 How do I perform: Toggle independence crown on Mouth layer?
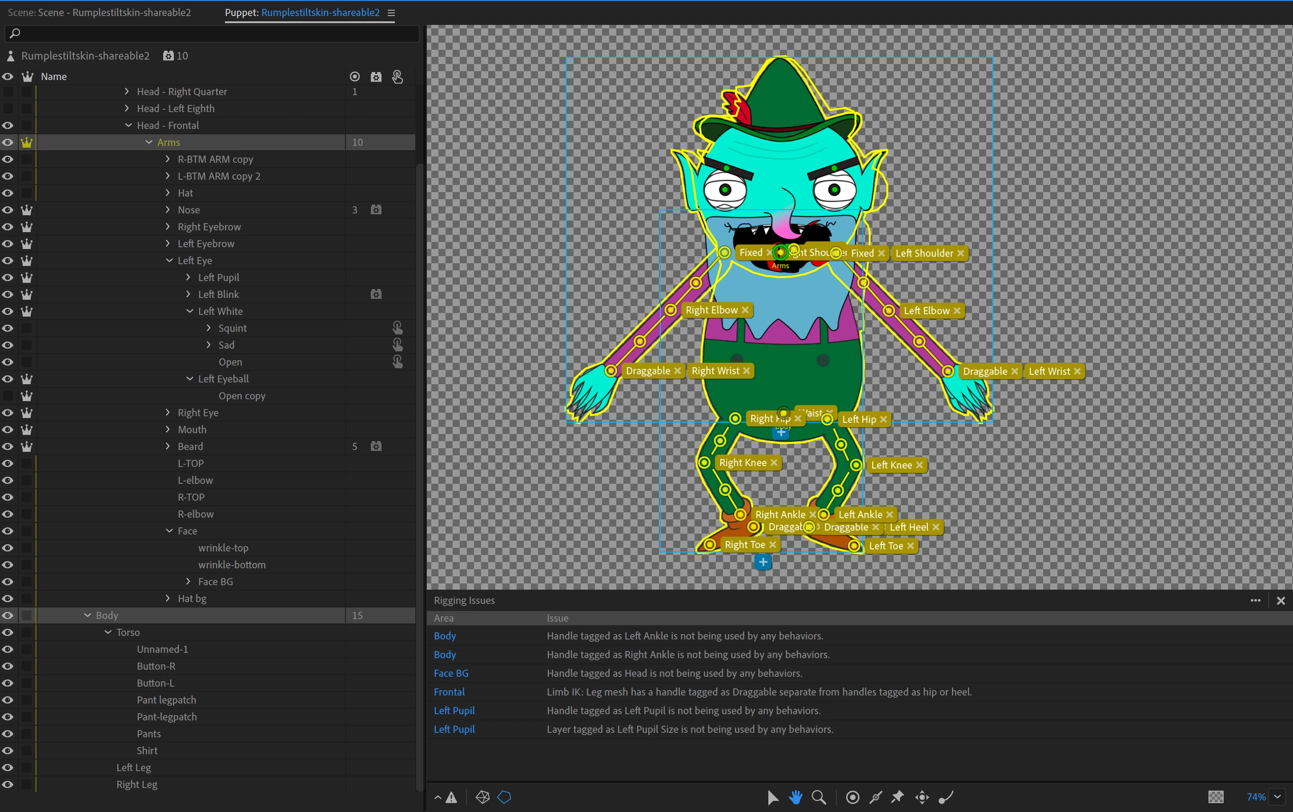[x=26, y=430]
